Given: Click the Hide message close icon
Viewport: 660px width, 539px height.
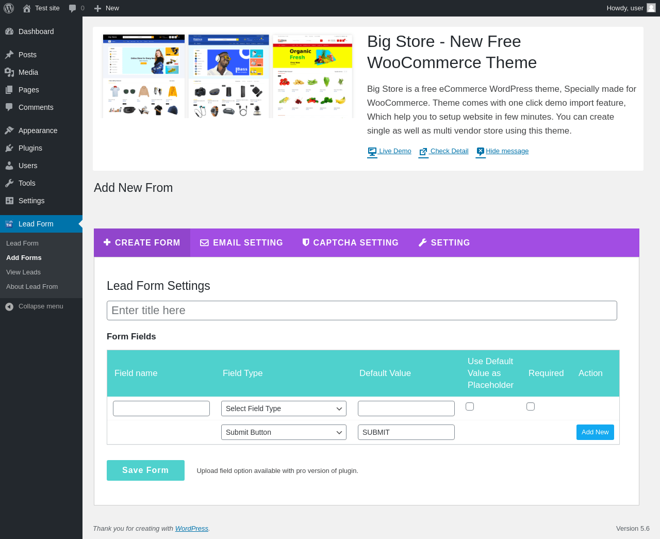Looking at the screenshot, I should point(481,152).
